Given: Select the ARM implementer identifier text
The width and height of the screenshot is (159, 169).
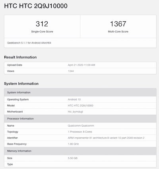Looking at the screenshot, I should click(x=106, y=138).
